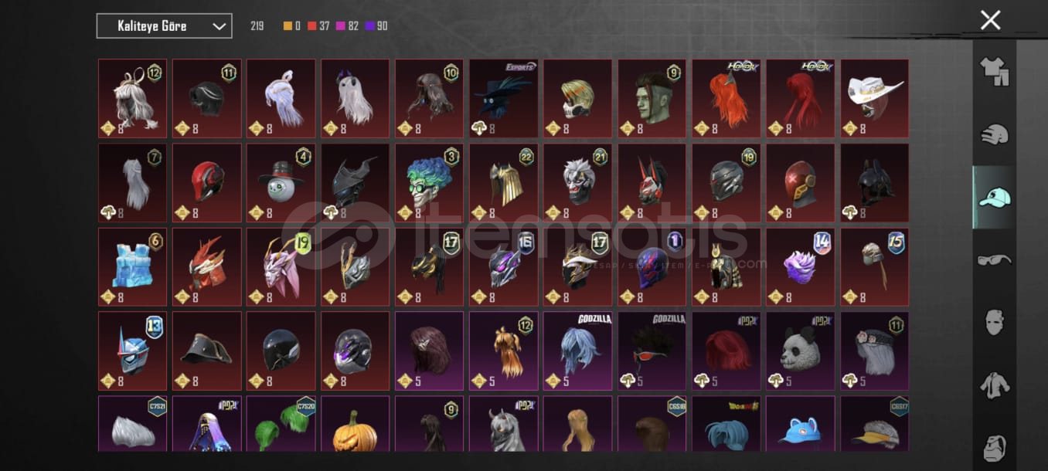The image size is (1048, 471).
Task: Filter by the purple rarity count 90
Action: 377,26
